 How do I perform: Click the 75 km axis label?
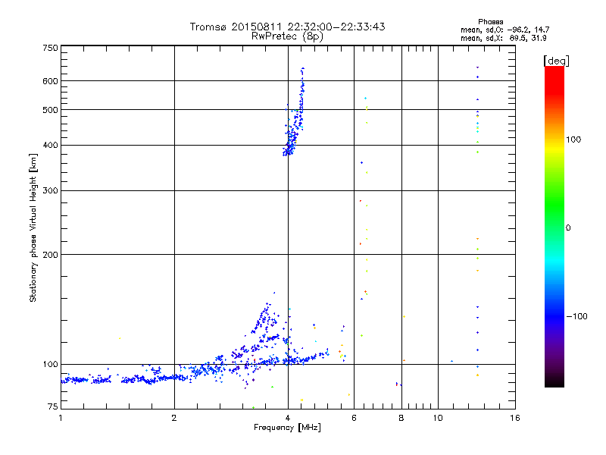click(x=53, y=406)
